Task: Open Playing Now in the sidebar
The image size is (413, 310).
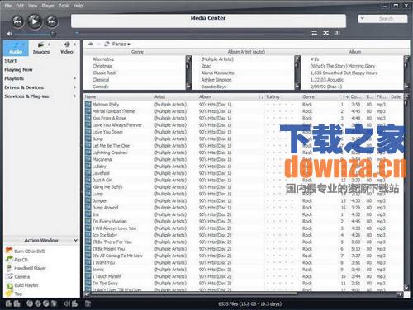Action: click(x=18, y=70)
